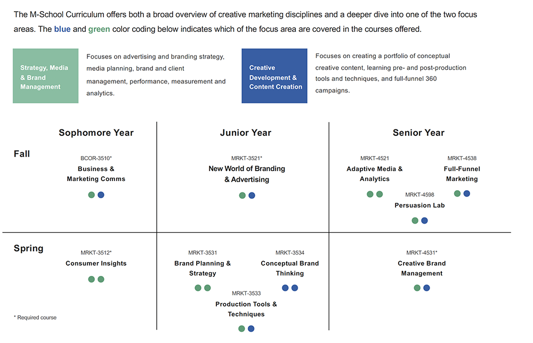Click the blue dot under Business & Marketing Comms
The height and width of the screenshot is (343, 533).
tap(101, 195)
